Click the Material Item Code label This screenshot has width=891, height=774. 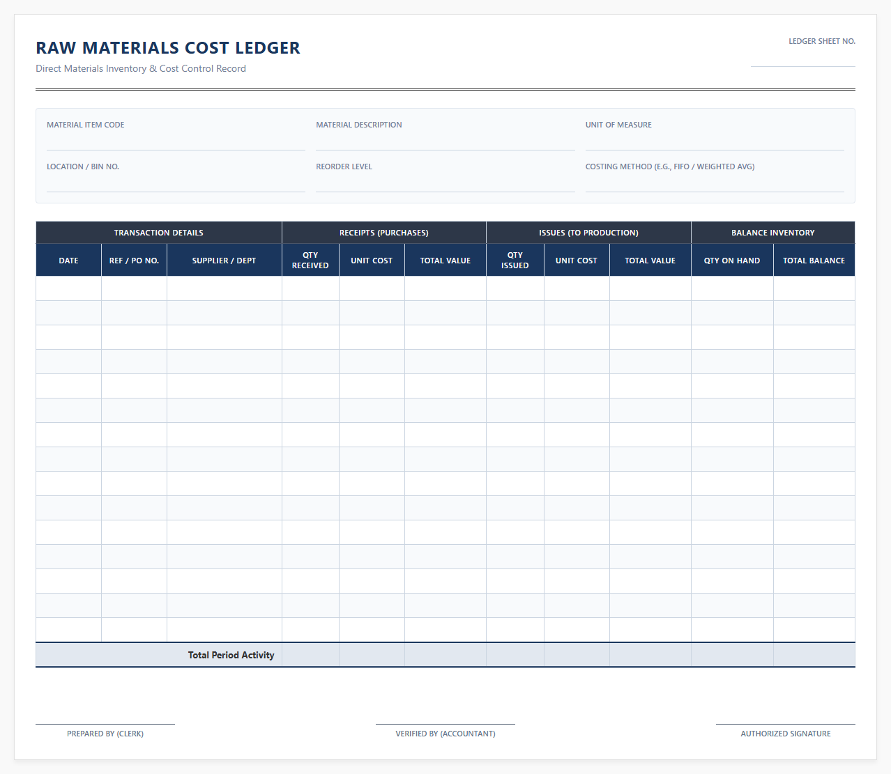click(85, 125)
